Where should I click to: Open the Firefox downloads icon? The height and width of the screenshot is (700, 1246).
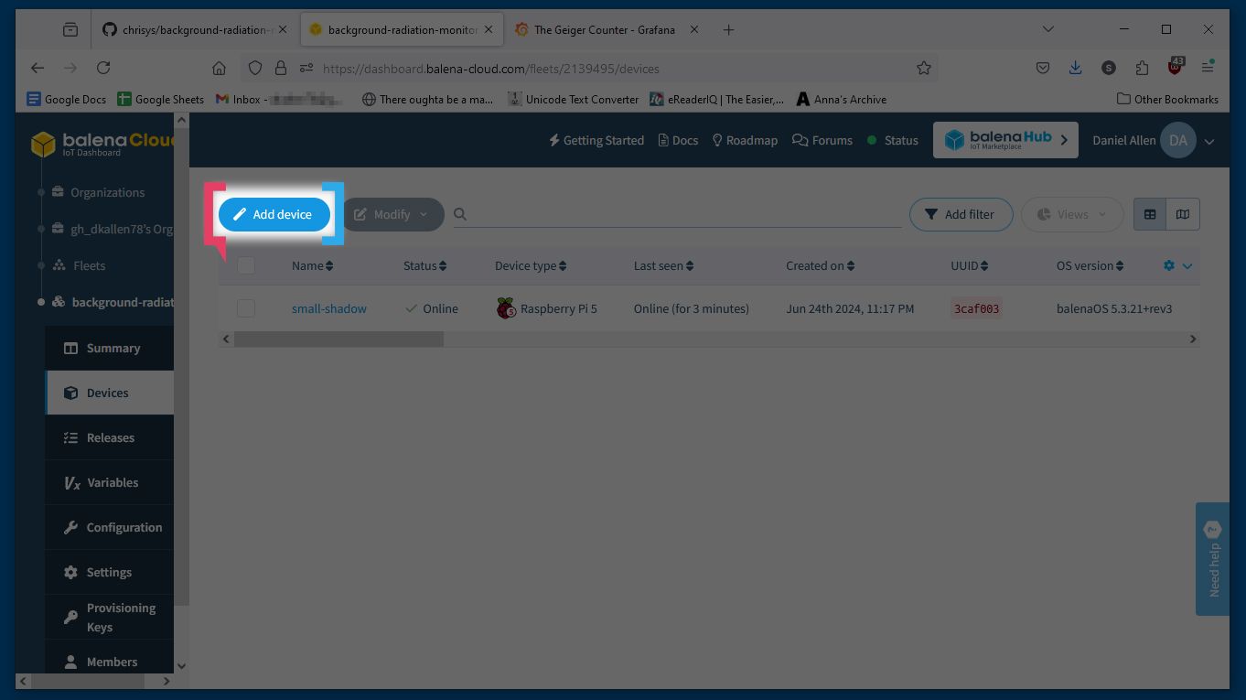click(x=1075, y=68)
